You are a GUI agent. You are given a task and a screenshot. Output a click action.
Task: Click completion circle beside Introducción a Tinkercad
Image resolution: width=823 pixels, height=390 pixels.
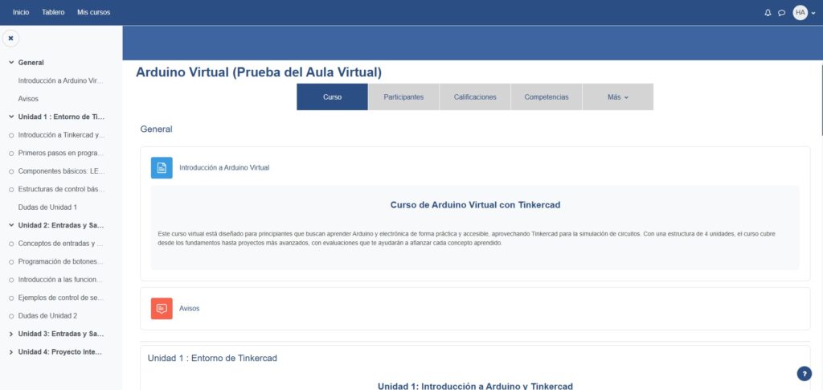pos(11,135)
